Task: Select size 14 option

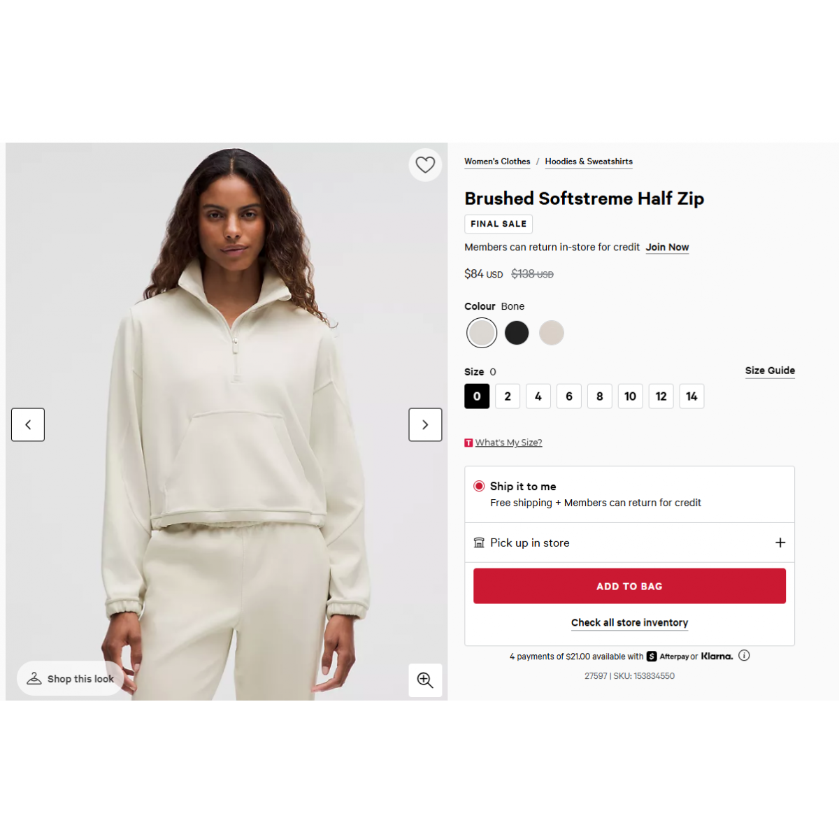Action: [x=691, y=396]
